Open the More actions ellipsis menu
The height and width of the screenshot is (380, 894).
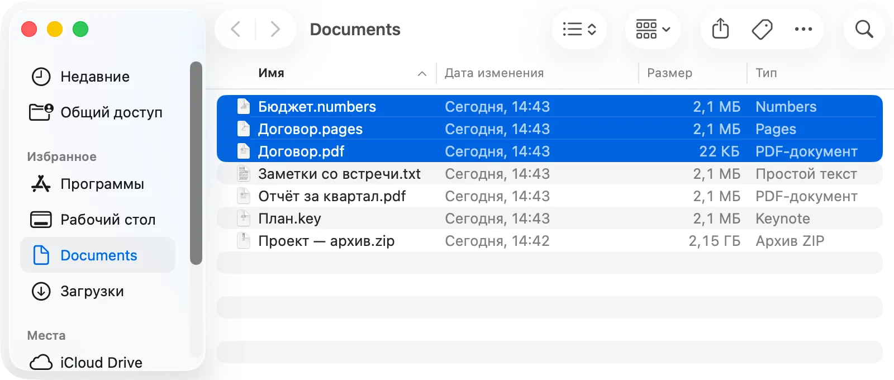803,29
